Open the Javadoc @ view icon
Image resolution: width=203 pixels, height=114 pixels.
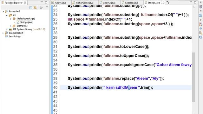[x=200, y=28]
